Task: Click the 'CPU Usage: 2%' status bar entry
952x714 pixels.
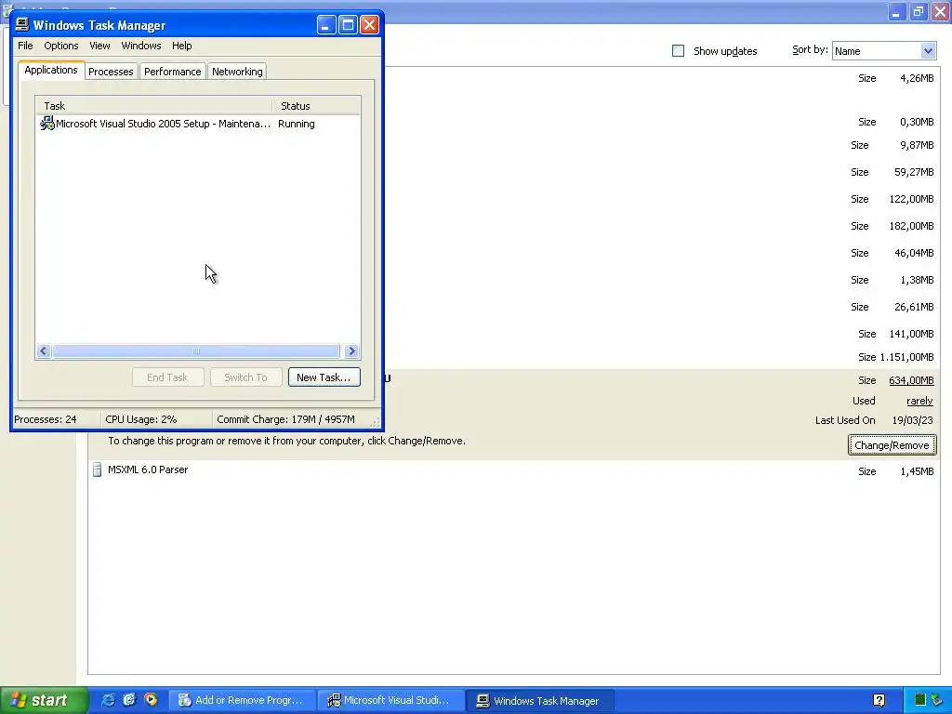Action: click(141, 419)
